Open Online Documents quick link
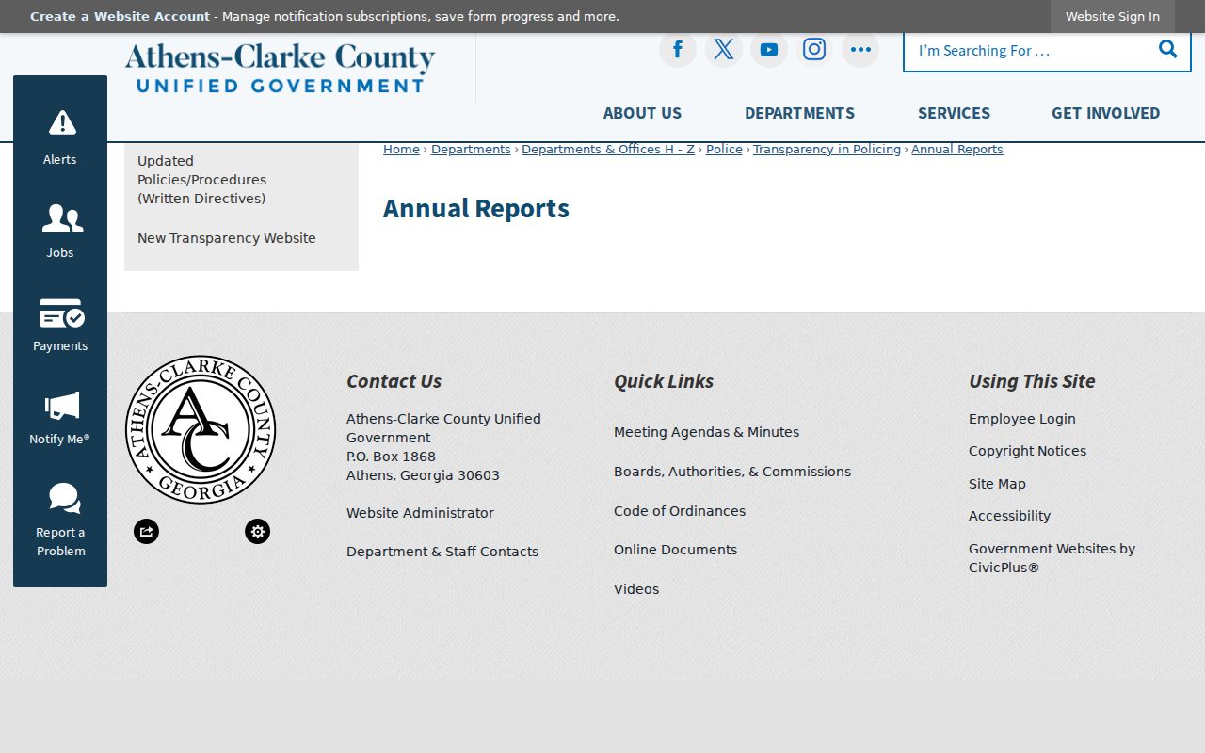 coord(675,550)
